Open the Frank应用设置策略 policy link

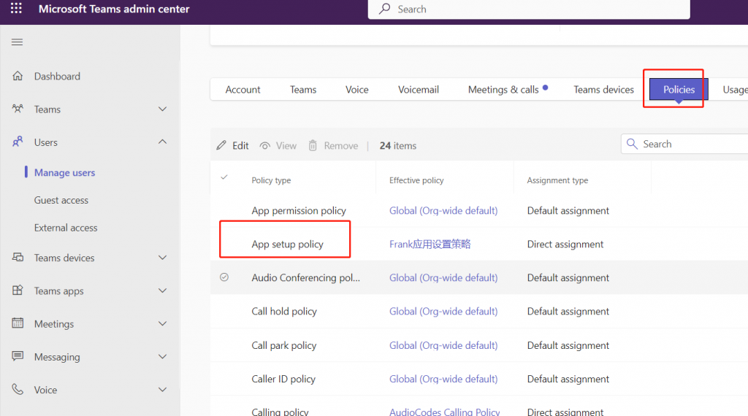tap(430, 244)
